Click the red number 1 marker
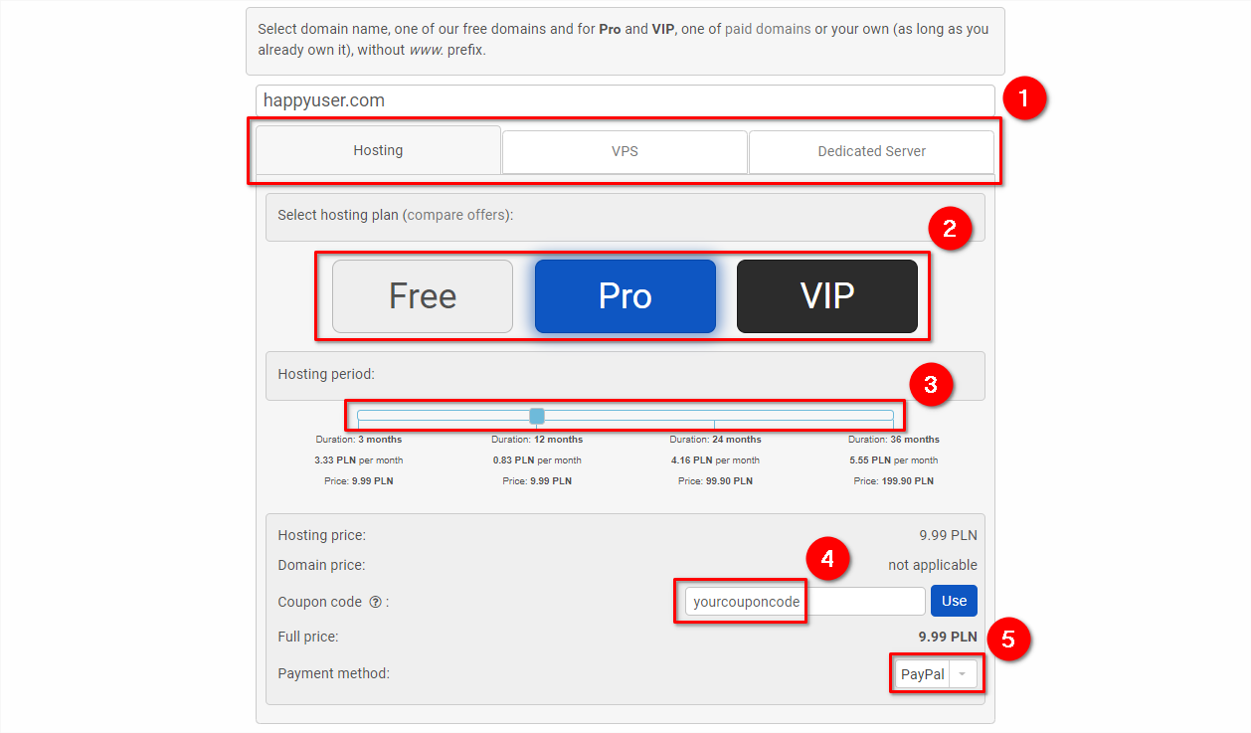This screenshot has width=1251, height=733. pos(1024,100)
